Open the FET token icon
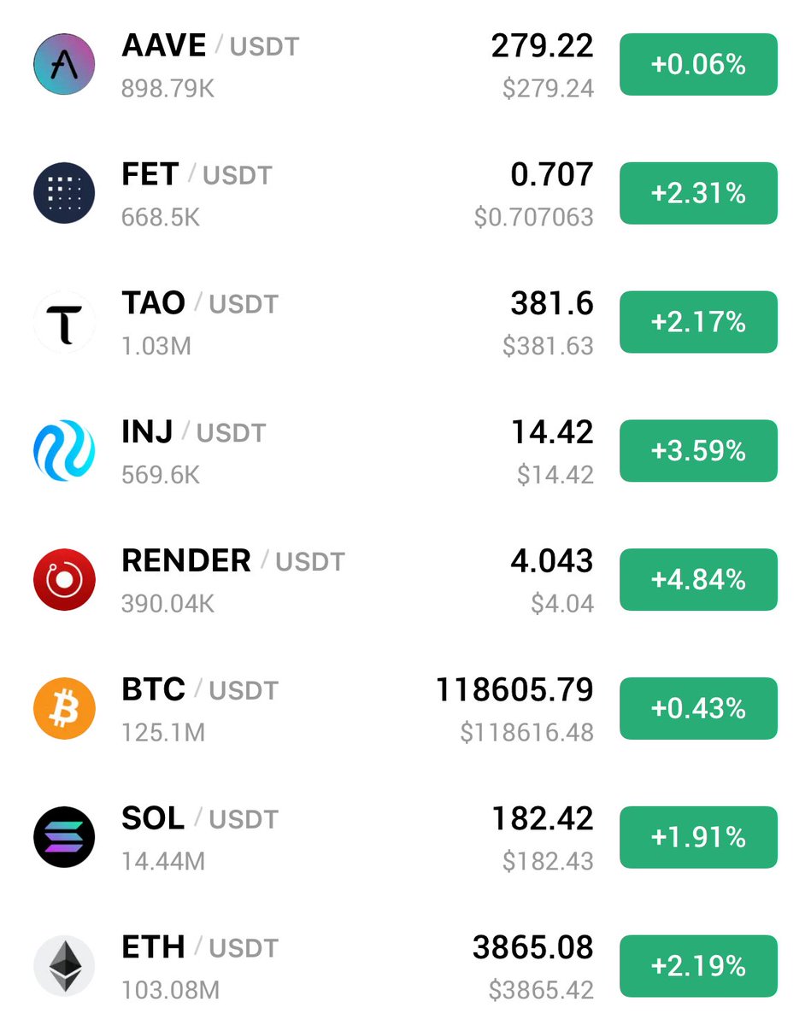Viewport: 811px width, 1025px height. coord(64,193)
